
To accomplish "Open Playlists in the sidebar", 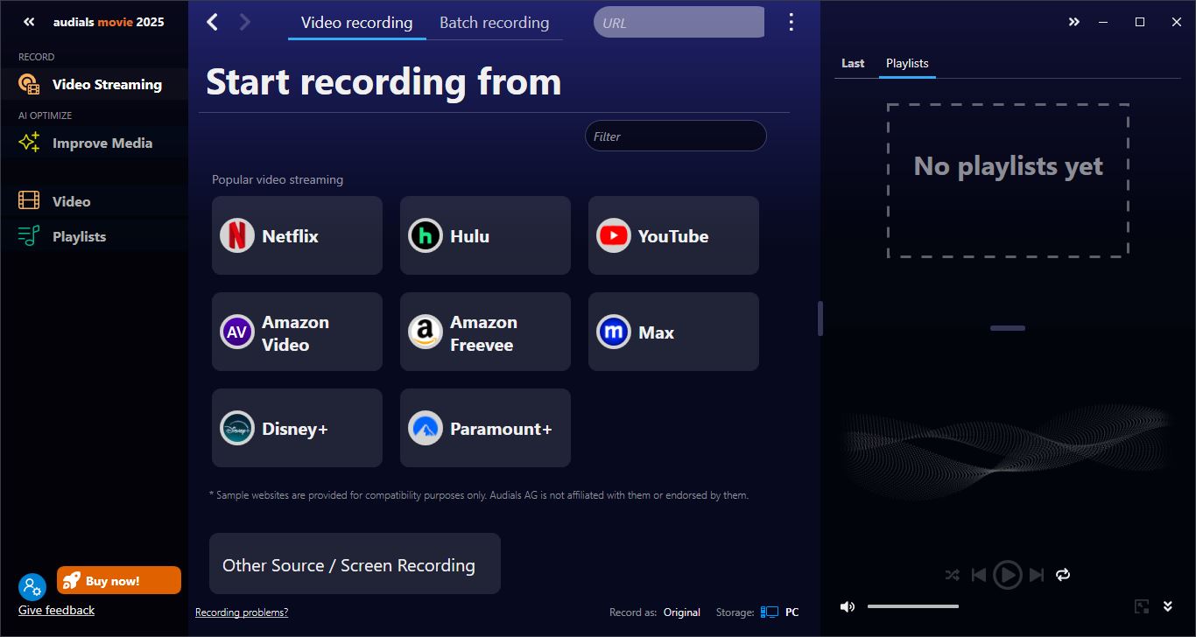I will (94, 236).
